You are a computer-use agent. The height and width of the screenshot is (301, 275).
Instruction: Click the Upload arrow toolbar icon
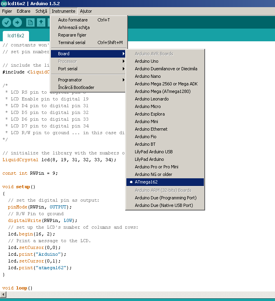(x=17, y=23)
